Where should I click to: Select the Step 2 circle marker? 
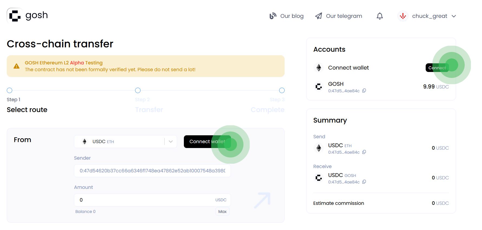pos(138,90)
